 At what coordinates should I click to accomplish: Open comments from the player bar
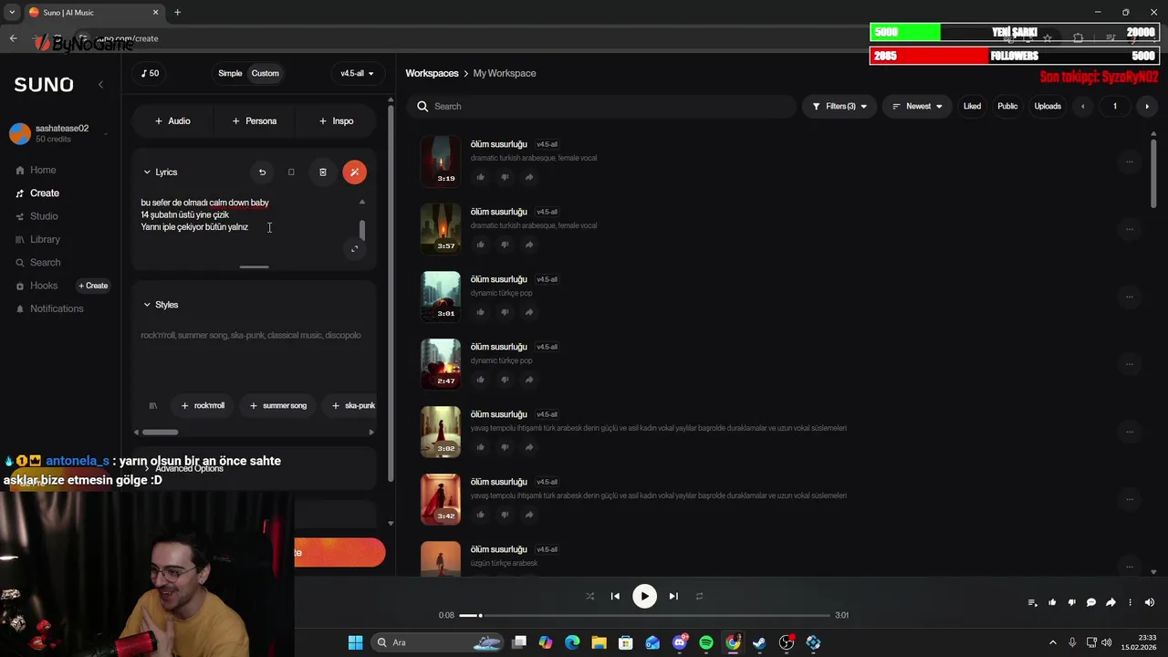[1091, 602]
